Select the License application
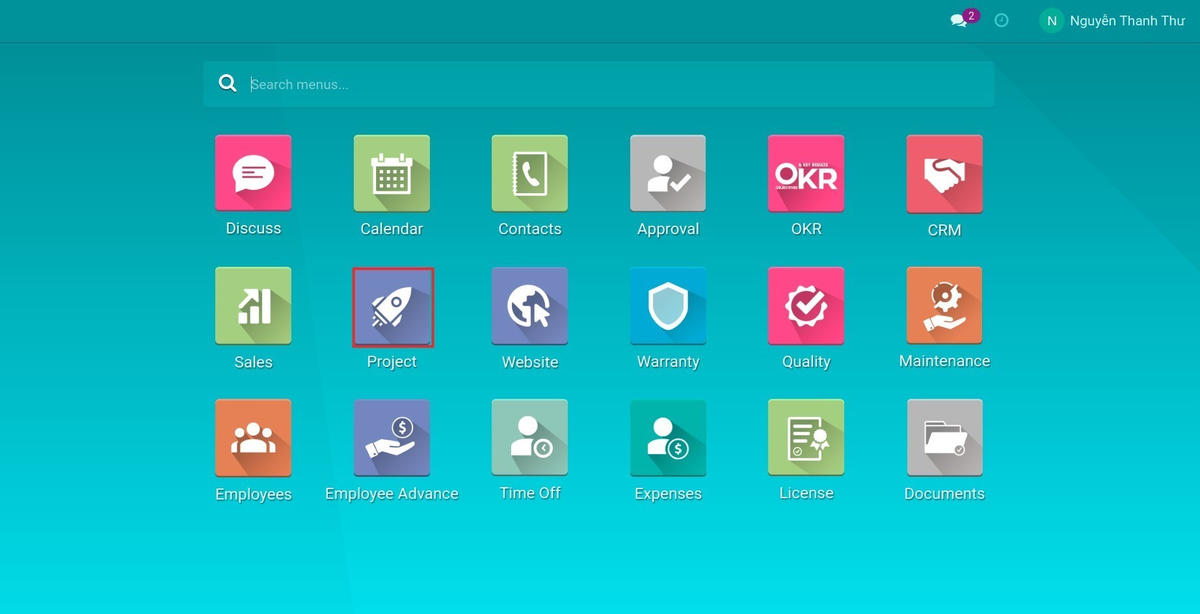 click(806, 437)
